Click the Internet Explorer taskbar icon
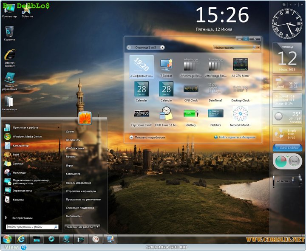The width and height of the screenshot is (306, 251). pos(21,239)
